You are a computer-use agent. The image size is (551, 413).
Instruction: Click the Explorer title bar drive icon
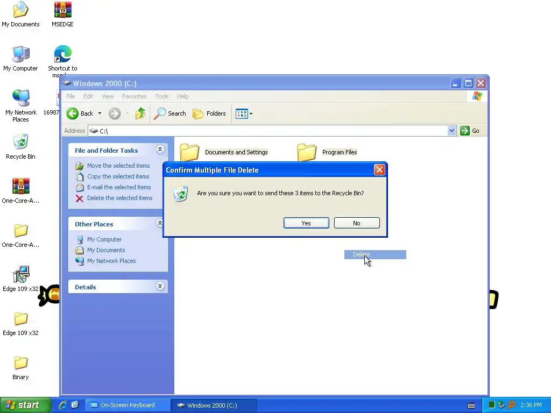click(67, 83)
